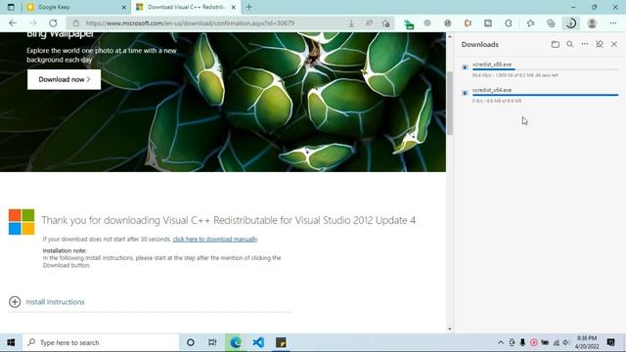Open Edge Settings and more menu

click(613, 23)
